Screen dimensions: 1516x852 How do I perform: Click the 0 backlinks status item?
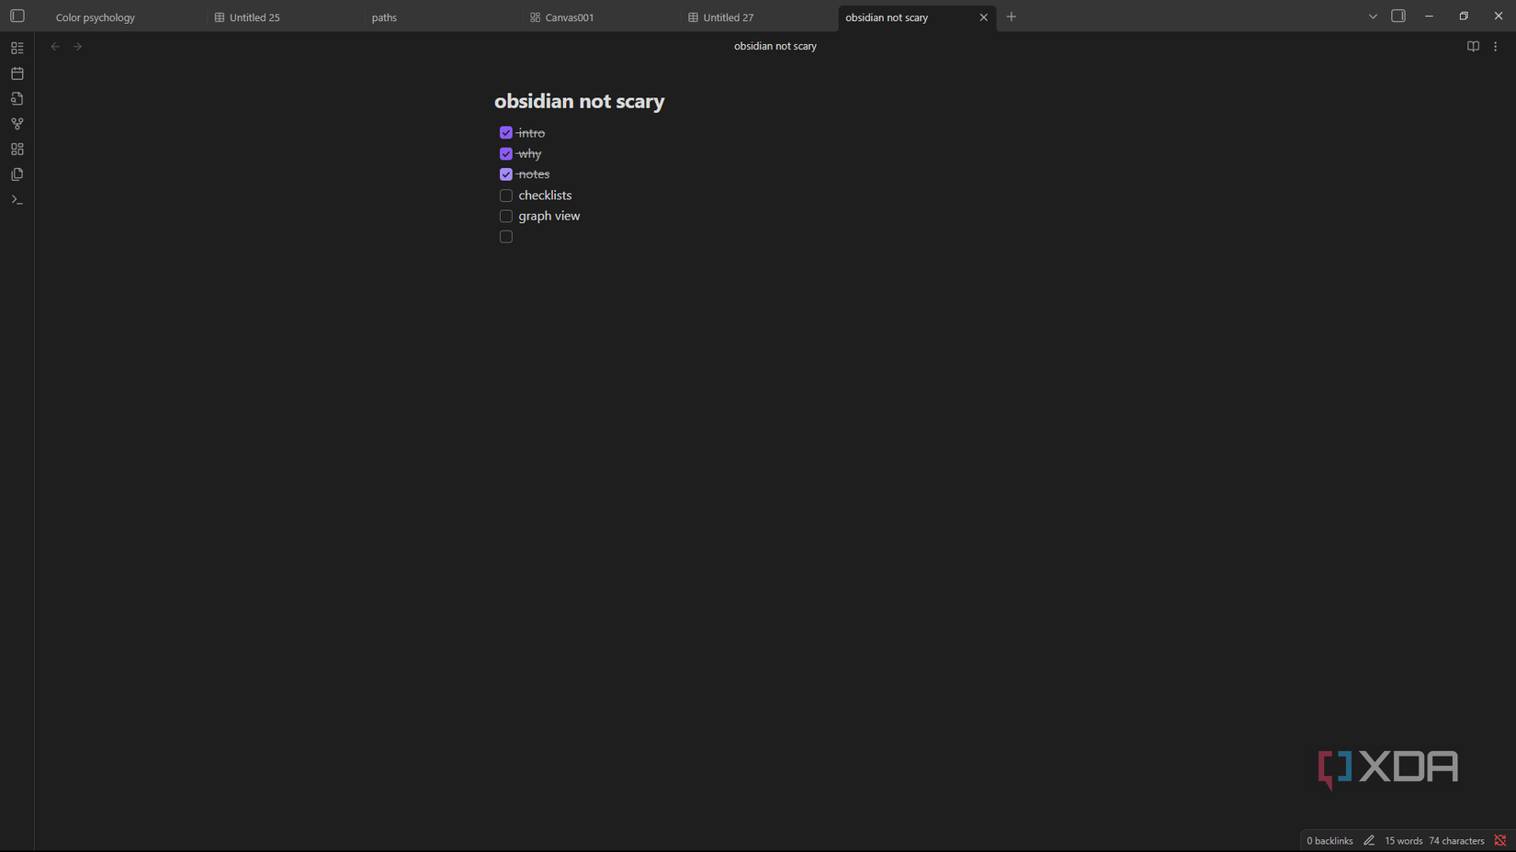click(1329, 841)
